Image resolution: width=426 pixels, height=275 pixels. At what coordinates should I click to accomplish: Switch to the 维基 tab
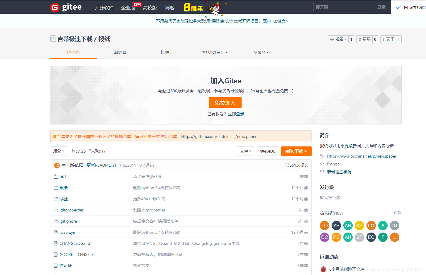120,52
